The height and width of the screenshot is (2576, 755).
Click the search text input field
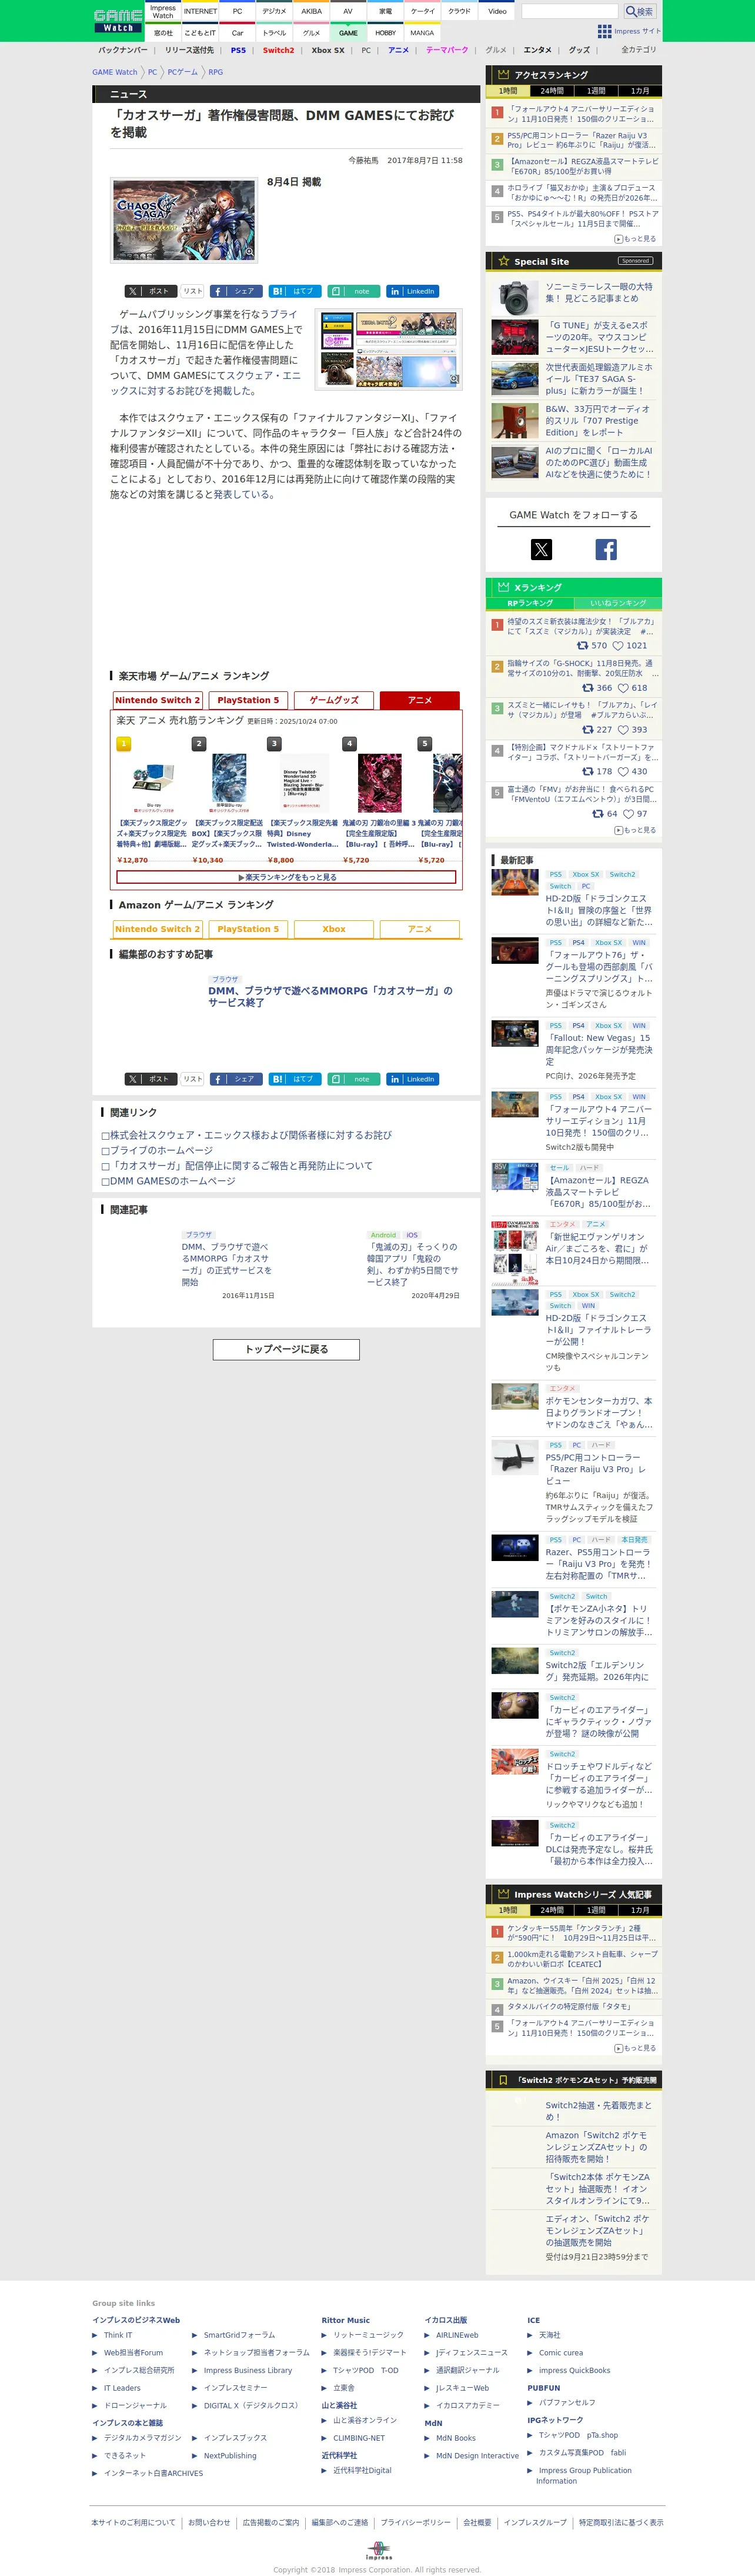(x=569, y=12)
